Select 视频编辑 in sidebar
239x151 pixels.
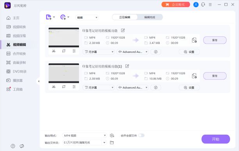click(16, 45)
